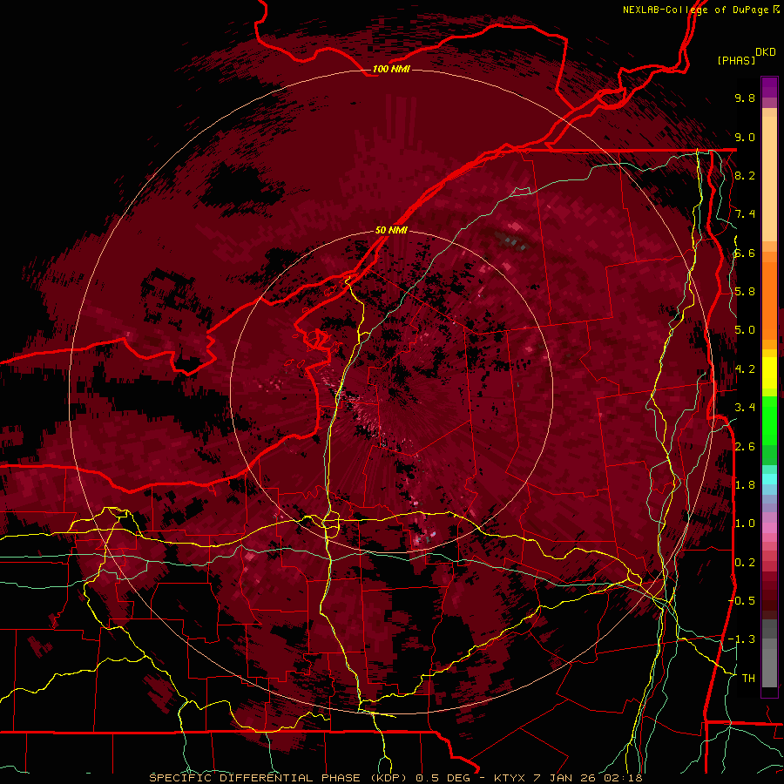Click the DKD label above the color scale
The height and width of the screenshot is (784, 784).
(x=766, y=52)
